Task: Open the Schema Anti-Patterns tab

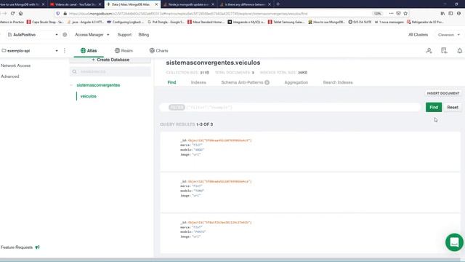Action: [242, 82]
